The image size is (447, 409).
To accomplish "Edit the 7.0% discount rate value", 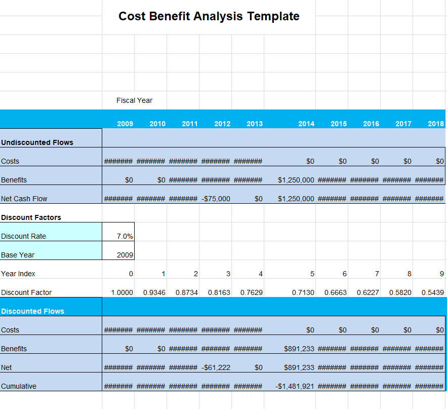I will (125, 236).
